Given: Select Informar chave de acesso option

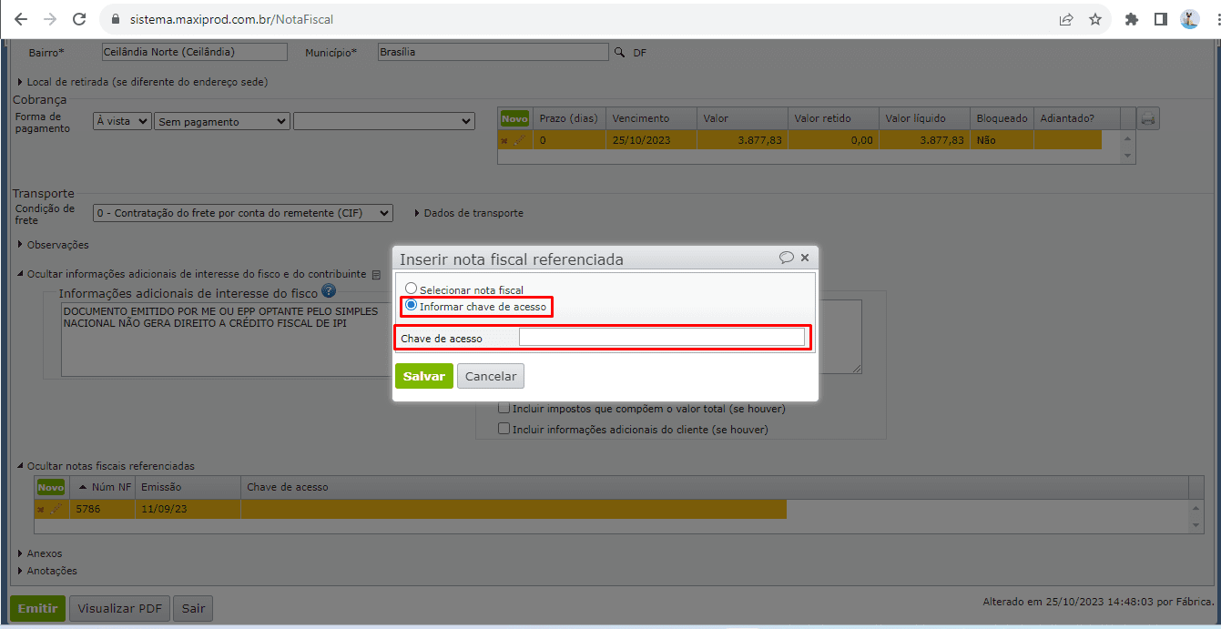Looking at the screenshot, I should click(411, 306).
